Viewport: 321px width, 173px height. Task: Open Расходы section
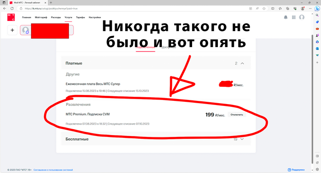(56, 17)
